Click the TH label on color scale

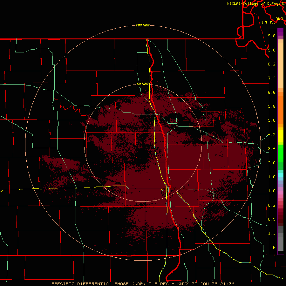273,248
